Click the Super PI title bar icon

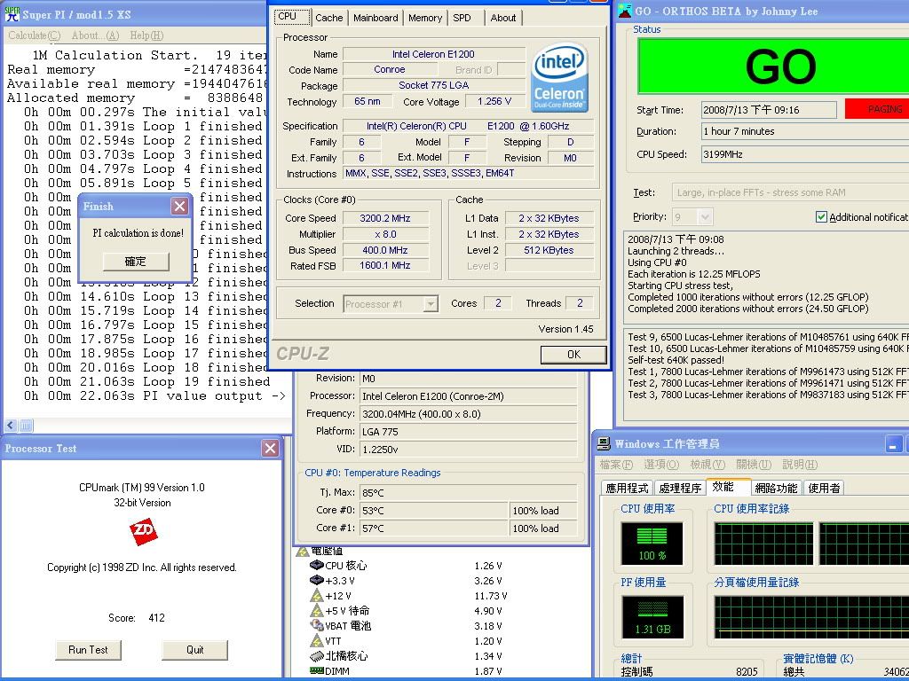pos(12,14)
